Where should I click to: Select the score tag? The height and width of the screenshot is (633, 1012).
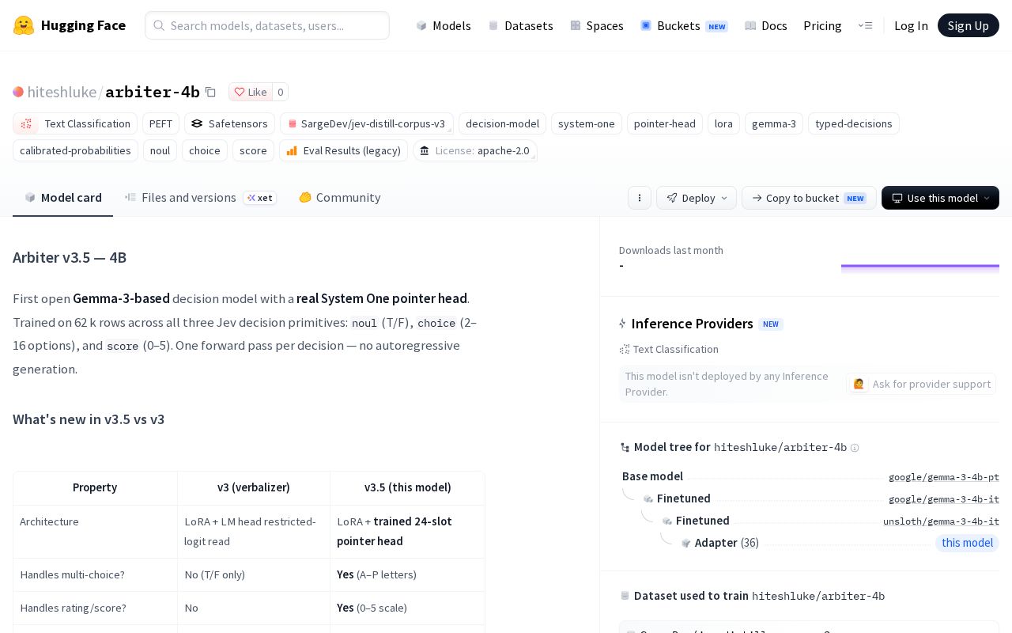click(x=253, y=150)
